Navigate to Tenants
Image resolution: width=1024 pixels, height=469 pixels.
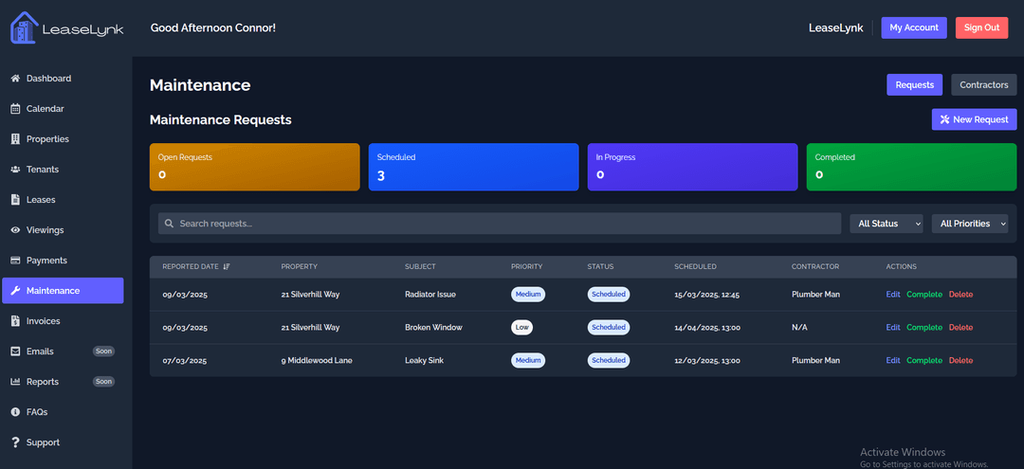pyautogui.click(x=63, y=170)
